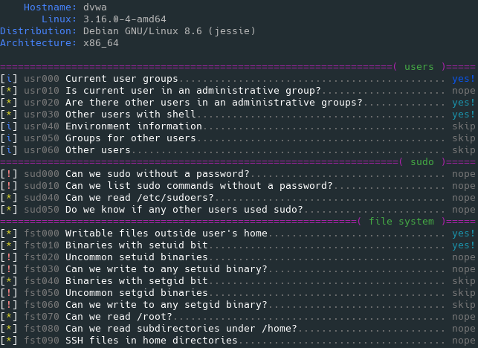This screenshot has width=478, height=348.
Task: Click the 'file system' section header label
Action: pyautogui.click(x=401, y=222)
